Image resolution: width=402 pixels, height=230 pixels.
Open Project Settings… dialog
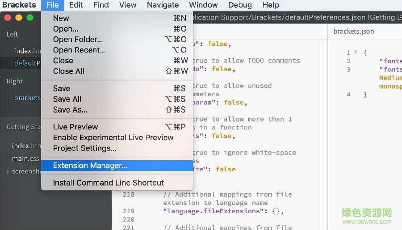click(84, 148)
